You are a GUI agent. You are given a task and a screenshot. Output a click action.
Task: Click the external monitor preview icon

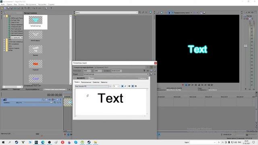(161, 12)
